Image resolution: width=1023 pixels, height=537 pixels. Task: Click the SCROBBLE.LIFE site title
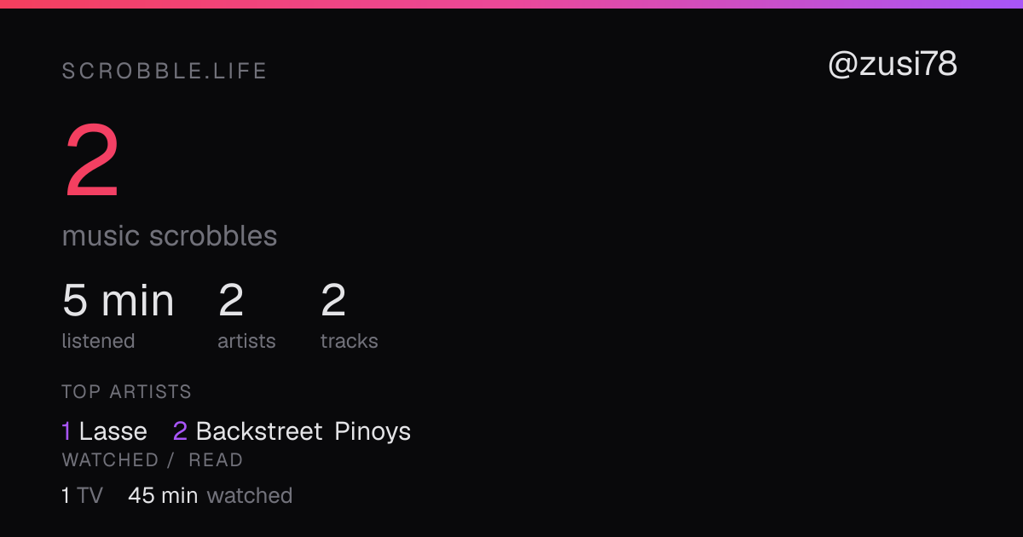coord(165,72)
